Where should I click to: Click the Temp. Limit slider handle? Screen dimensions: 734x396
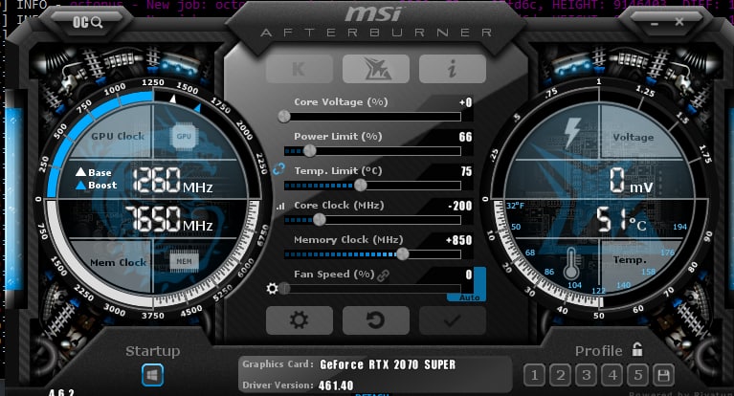(x=361, y=186)
